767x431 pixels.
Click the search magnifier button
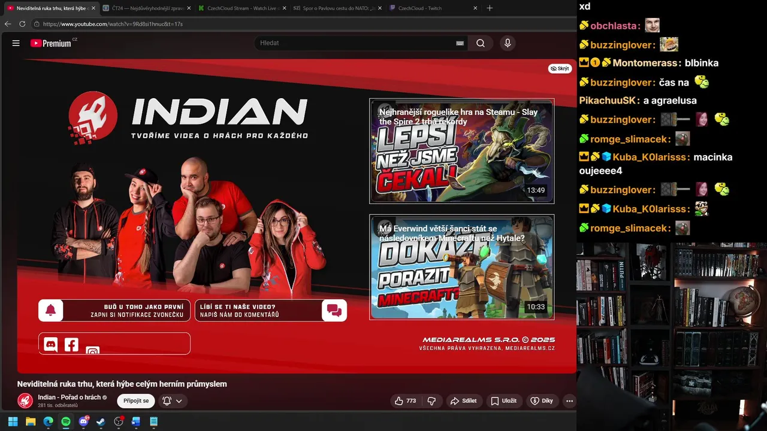pos(481,43)
